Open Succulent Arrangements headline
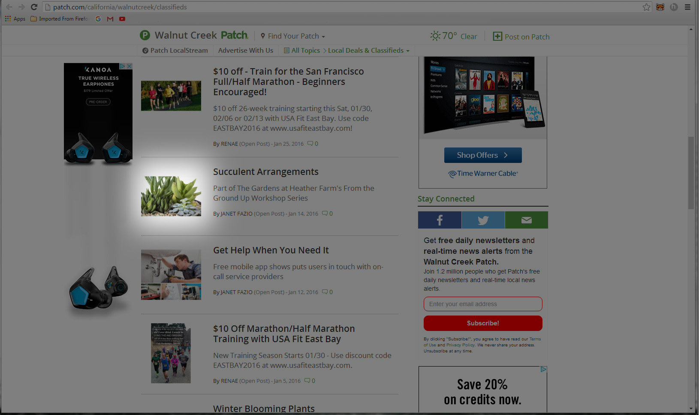 [x=266, y=171]
